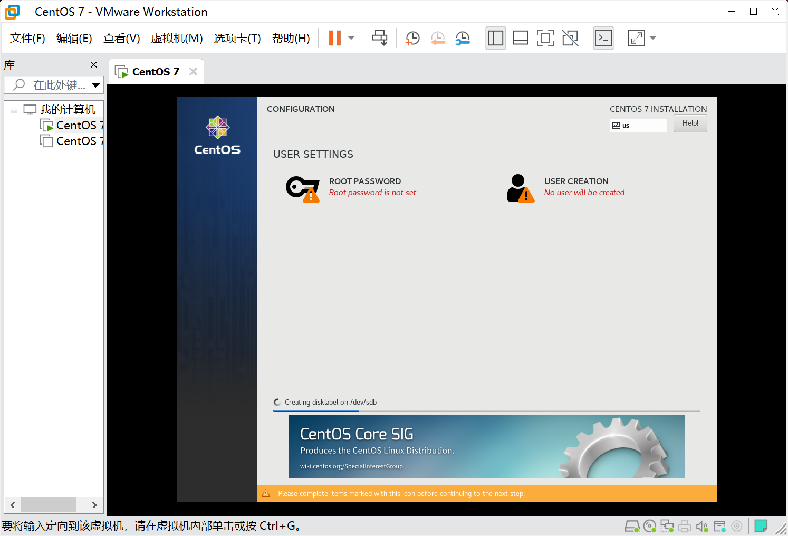Click the Help! button in installer

(x=690, y=123)
